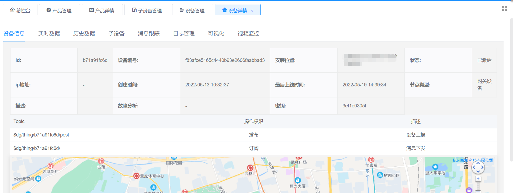Click the blue stadium marker below 黄龙体育中心
513x193 pixels.
(153, 187)
